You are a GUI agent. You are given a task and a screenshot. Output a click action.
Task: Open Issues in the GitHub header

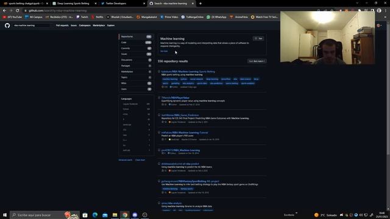coord(74,26)
